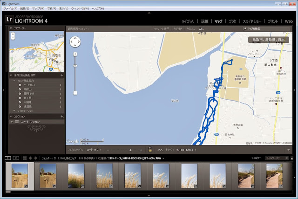Viewport: 298px width, 199px height.
Task: Click the map zoom slider handle
Action: [75, 66]
